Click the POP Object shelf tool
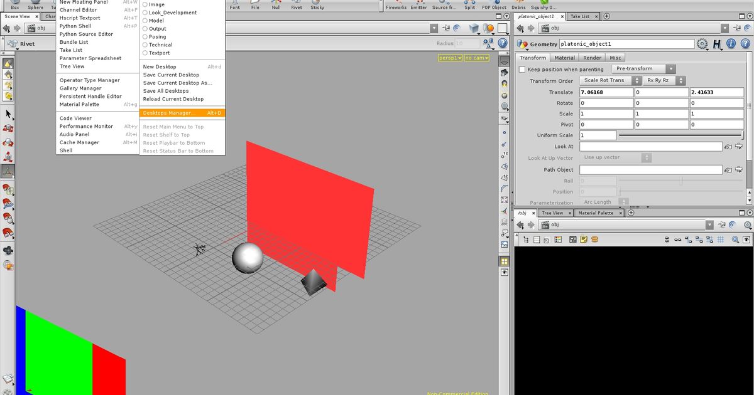 coord(494,4)
